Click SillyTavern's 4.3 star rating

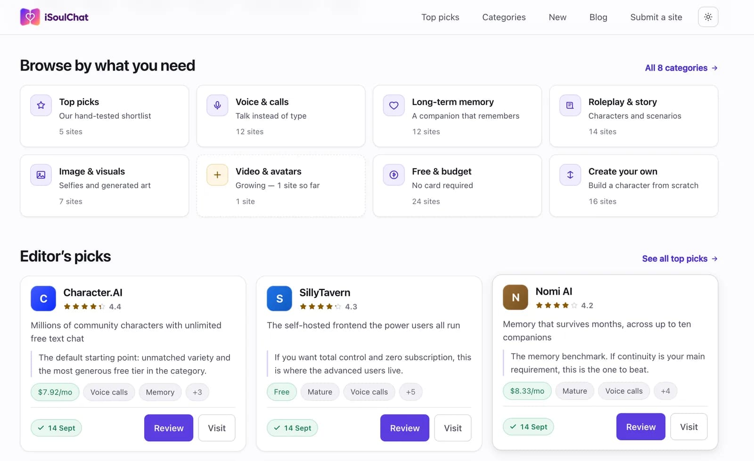328,307
